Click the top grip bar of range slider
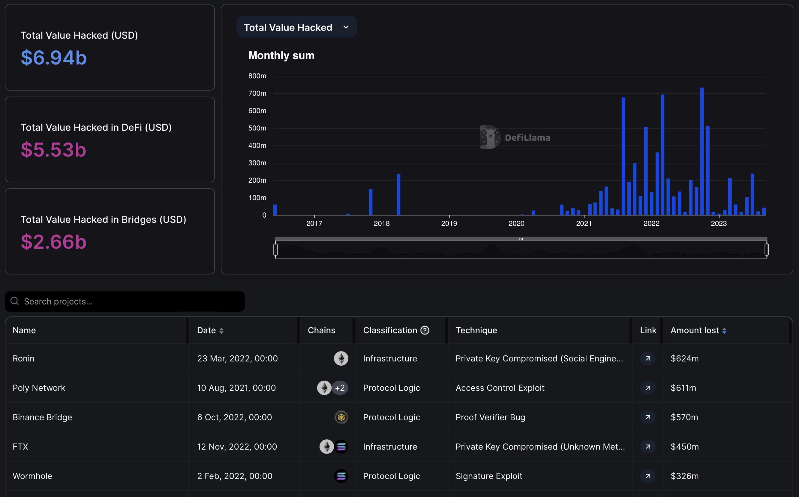 coord(521,239)
